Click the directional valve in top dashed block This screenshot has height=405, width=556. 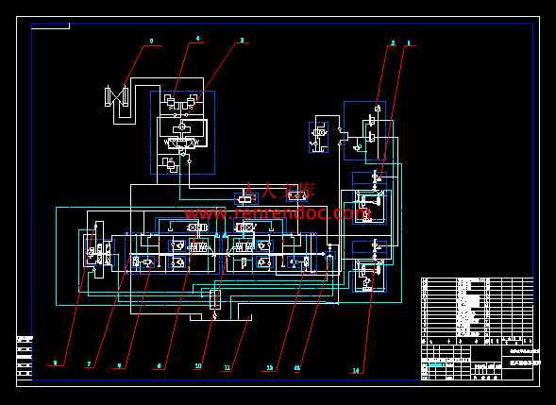click(x=181, y=143)
